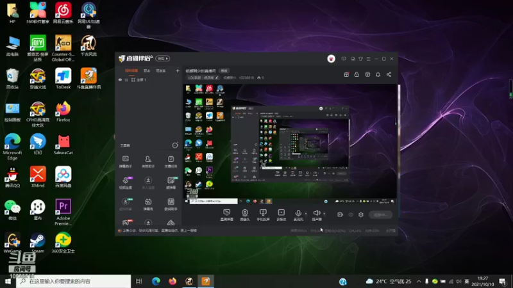The height and width of the screenshot is (288, 513).
Task: Select the active orange scene tab
Action: (x=131, y=70)
